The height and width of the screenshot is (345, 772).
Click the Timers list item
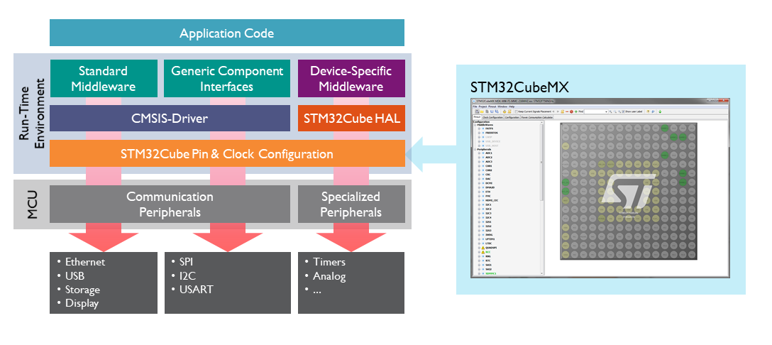(329, 262)
